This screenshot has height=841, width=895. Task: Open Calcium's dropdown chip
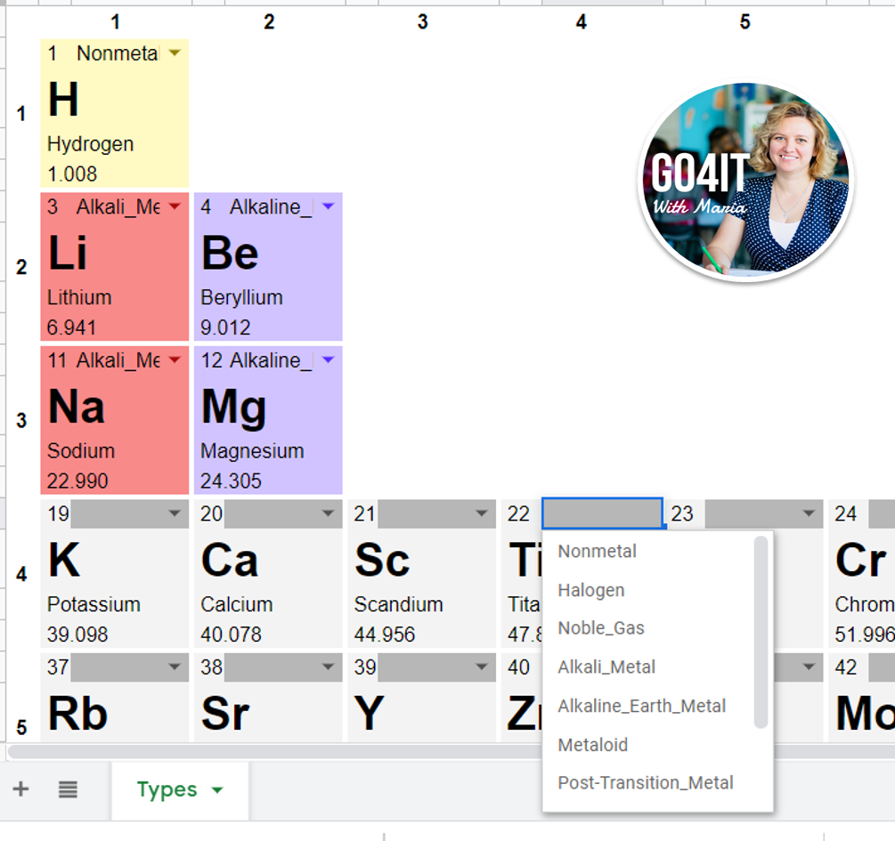328,513
